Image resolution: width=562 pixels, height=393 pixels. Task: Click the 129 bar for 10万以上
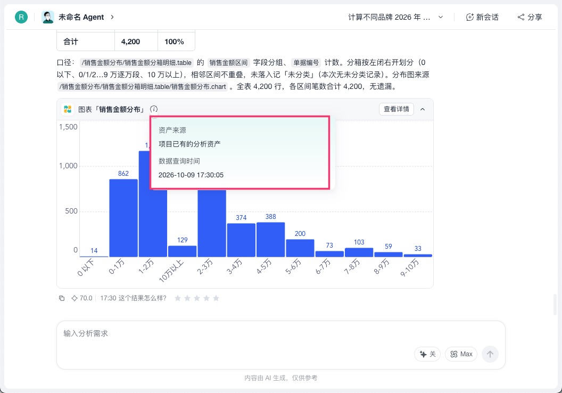(x=183, y=251)
